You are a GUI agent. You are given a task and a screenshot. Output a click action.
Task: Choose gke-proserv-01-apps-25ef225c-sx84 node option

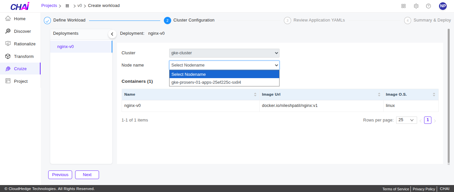click(x=206, y=82)
